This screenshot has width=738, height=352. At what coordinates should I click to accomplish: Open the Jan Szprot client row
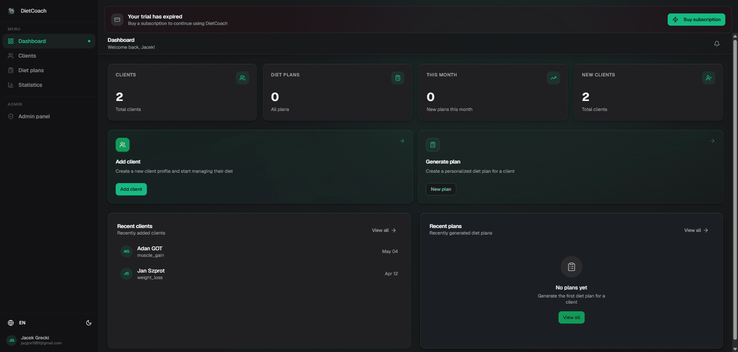pos(259,274)
